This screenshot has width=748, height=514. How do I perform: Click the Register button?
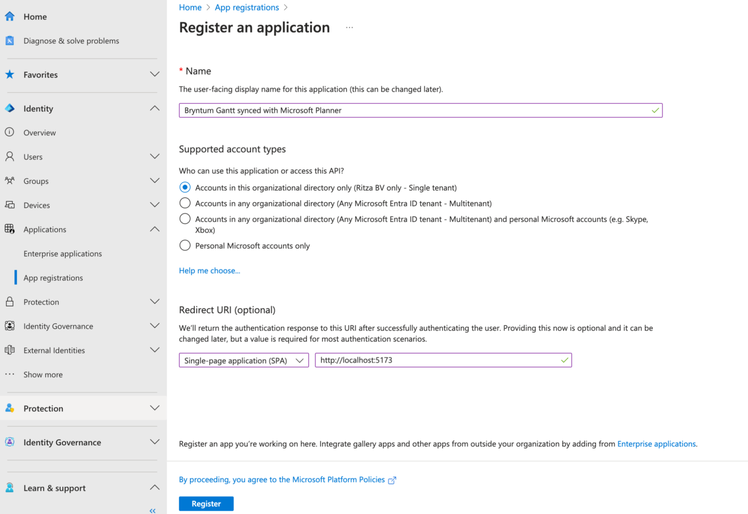[206, 503]
